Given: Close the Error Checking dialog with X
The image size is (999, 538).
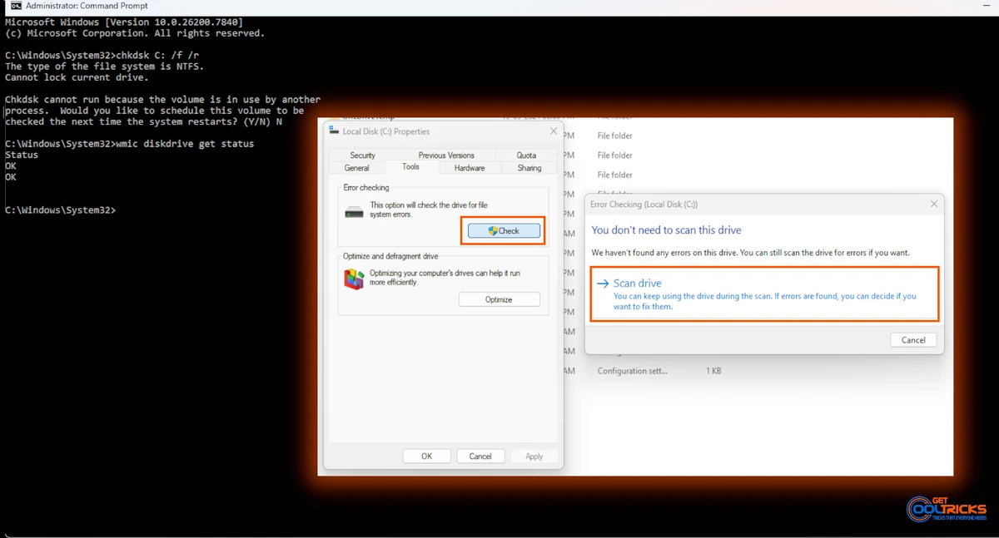Looking at the screenshot, I should point(934,204).
